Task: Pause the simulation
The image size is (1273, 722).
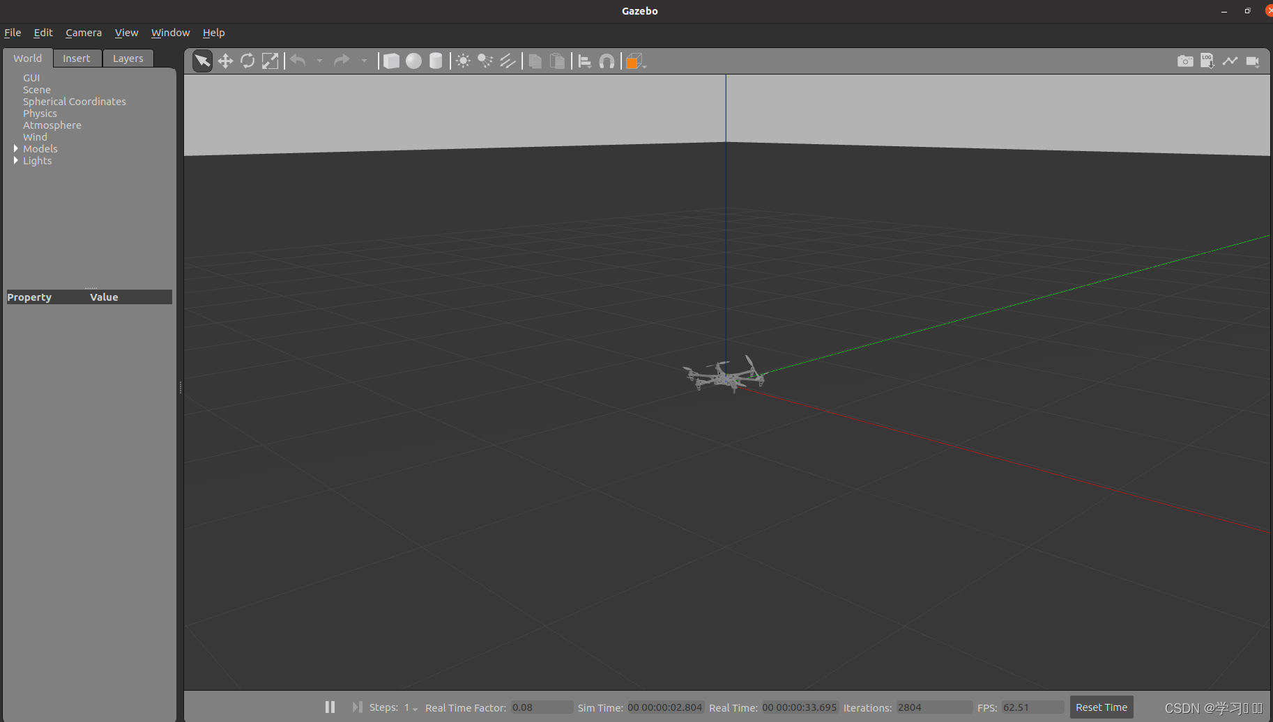Action: (x=330, y=707)
